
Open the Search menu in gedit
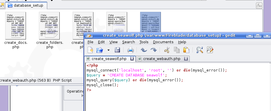pos(128,42)
